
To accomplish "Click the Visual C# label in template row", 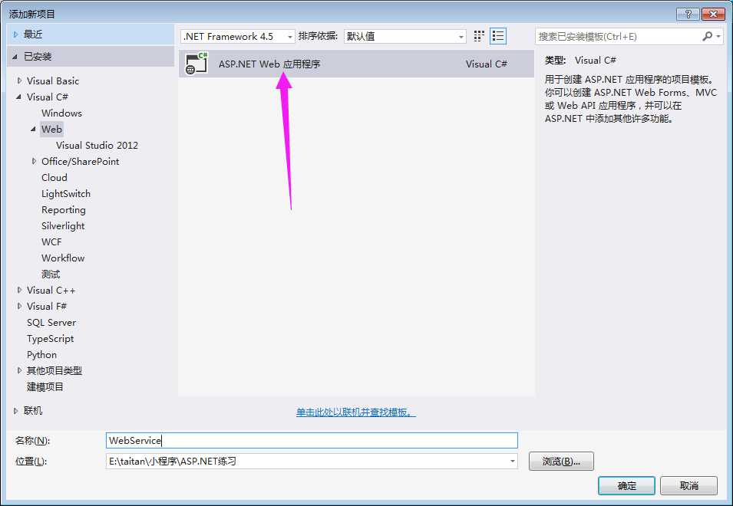I will click(x=486, y=64).
